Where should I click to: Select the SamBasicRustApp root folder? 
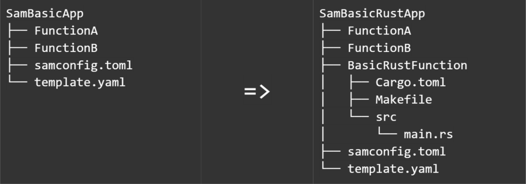coord(372,14)
